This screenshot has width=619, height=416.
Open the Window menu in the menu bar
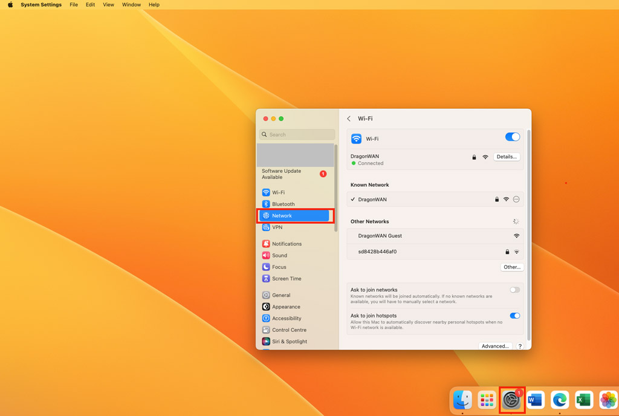click(x=131, y=5)
